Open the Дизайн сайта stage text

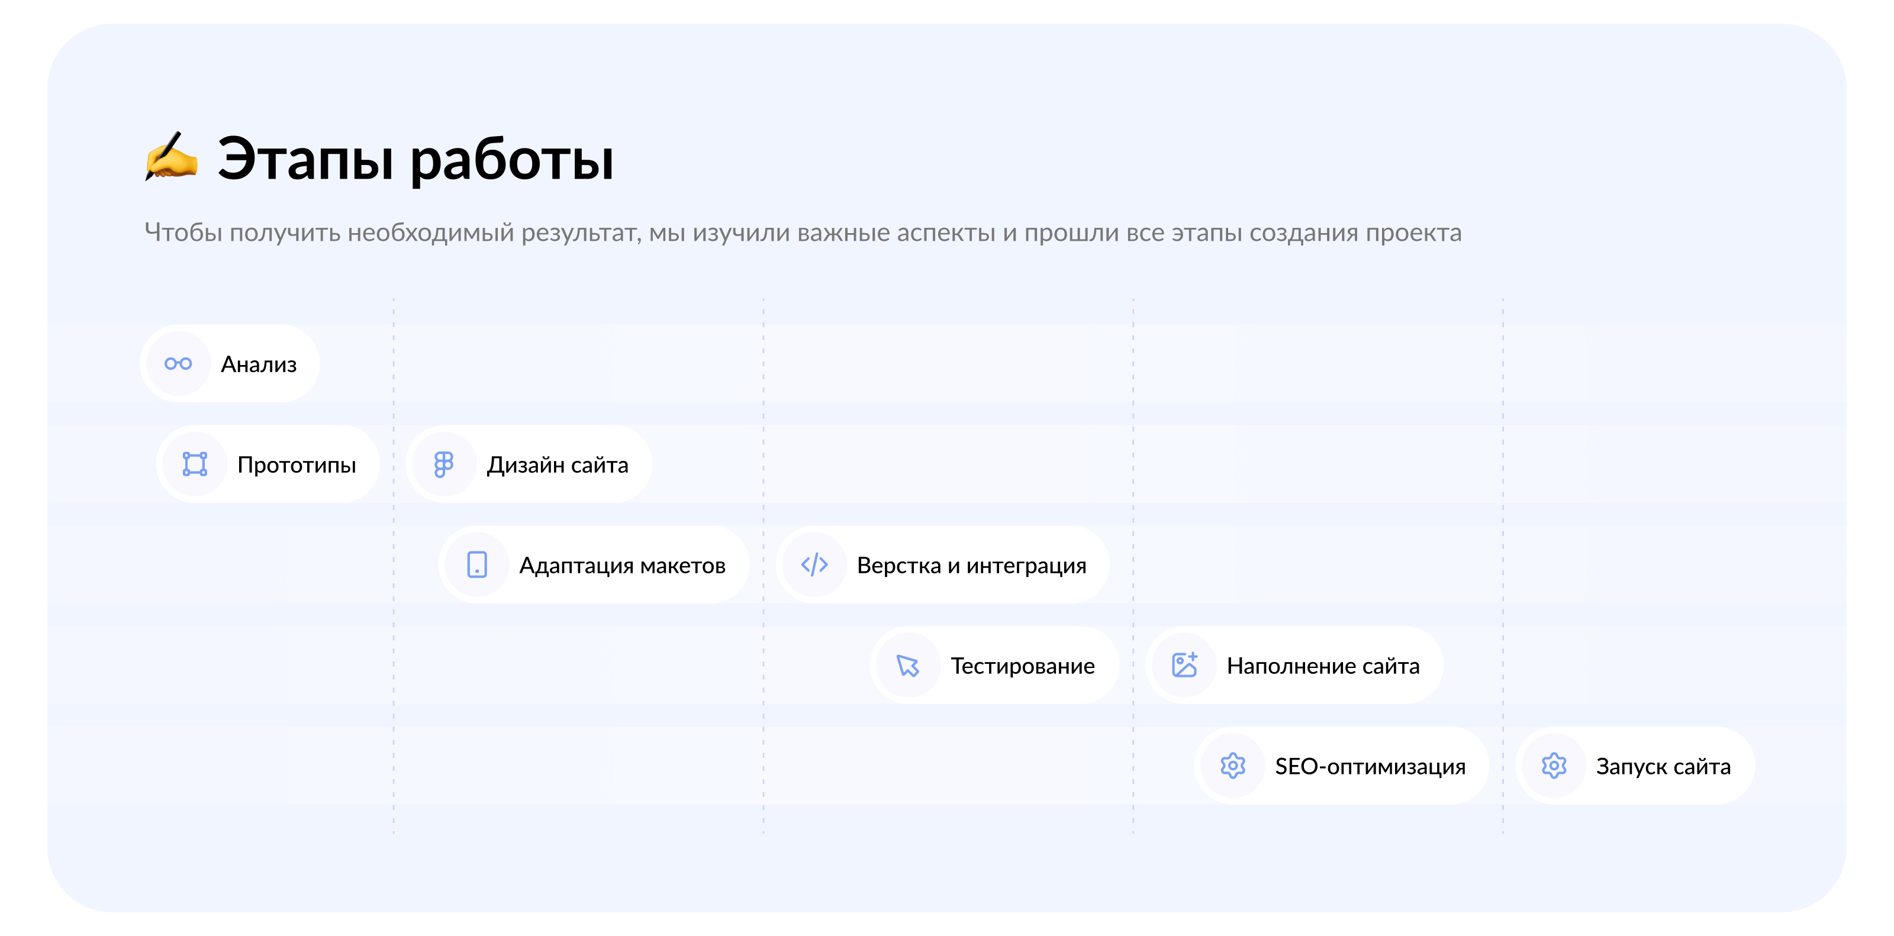[558, 465]
